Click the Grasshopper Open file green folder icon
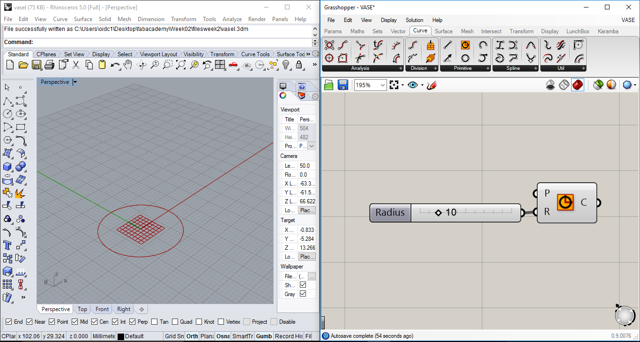The image size is (640, 342). click(329, 85)
